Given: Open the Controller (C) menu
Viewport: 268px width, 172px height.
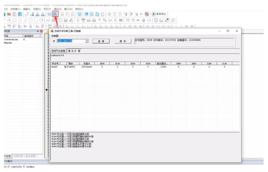Looking at the screenshot, I should 15,9.
